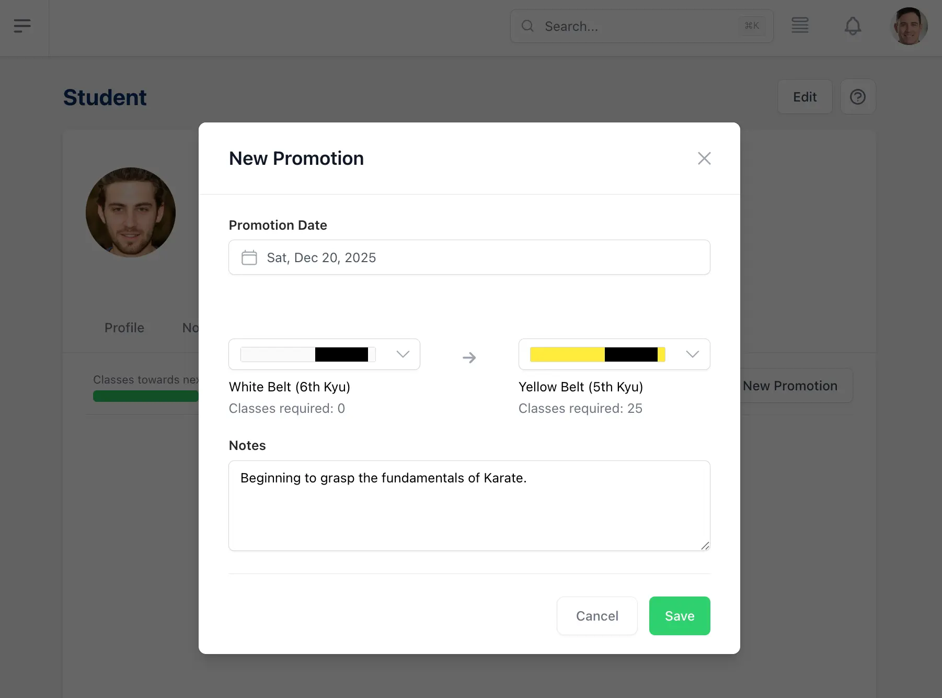This screenshot has height=698, width=942.
Task: Expand the Yellow Belt dropdown chevron
Action: coord(692,354)
